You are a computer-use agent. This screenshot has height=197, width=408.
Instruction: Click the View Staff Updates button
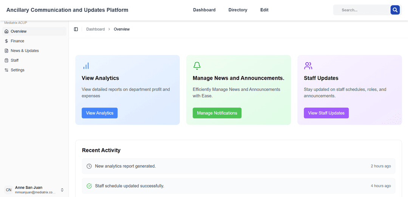click(x=326, y=113)
